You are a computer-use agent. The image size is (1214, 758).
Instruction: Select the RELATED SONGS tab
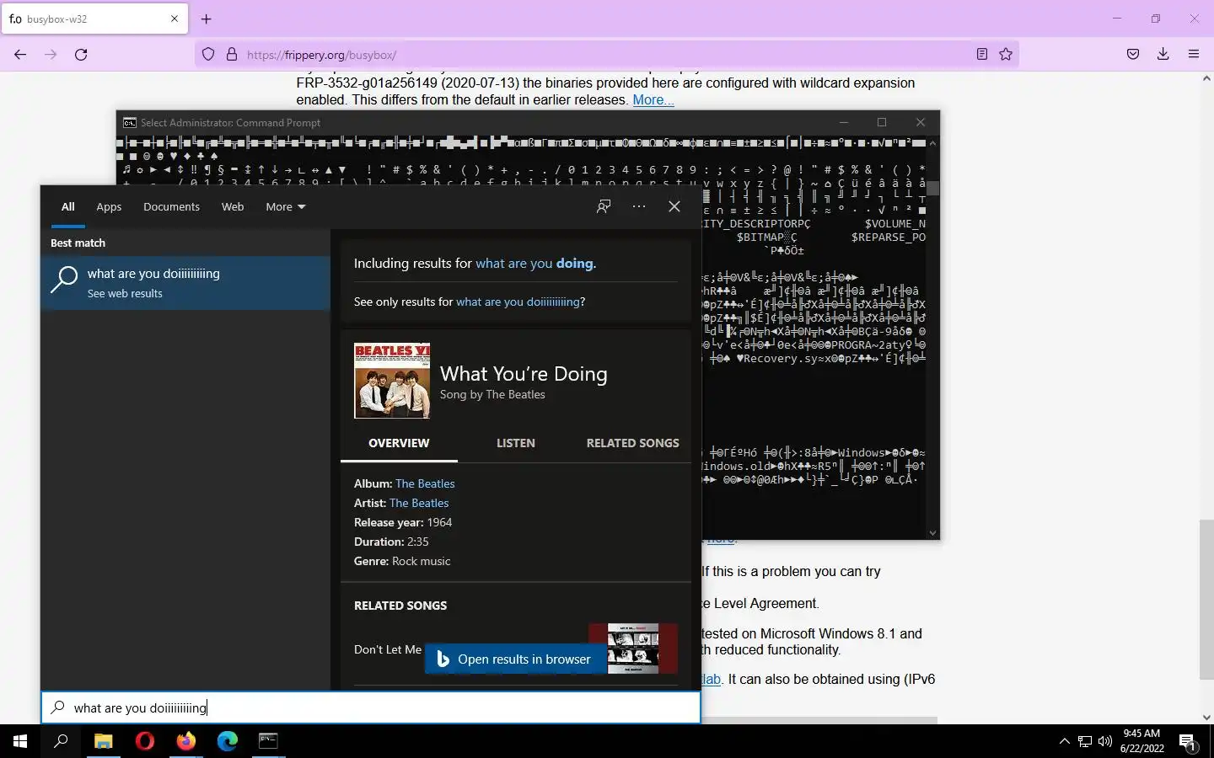coord(632,443)
